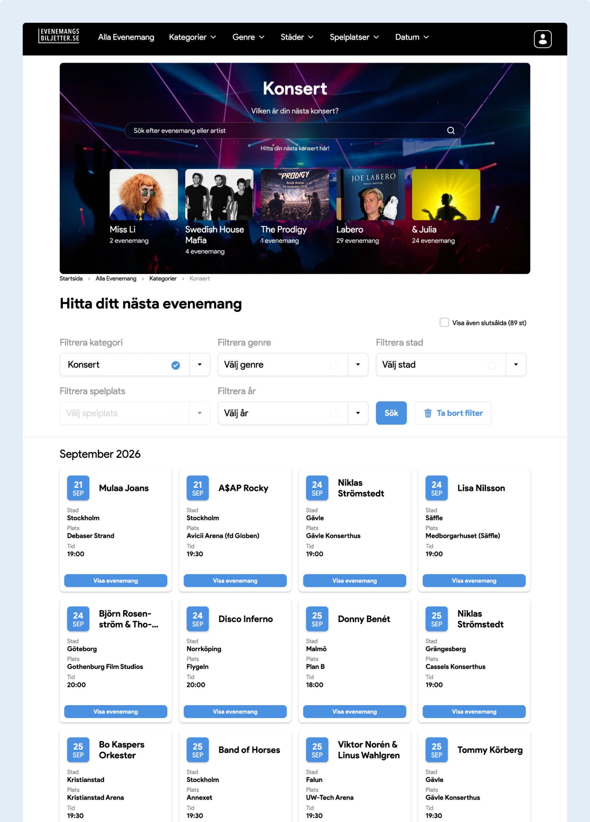This screenshot has height=822, width=590.
Task: Click Ta bort filter button
Action: pos(453,413)
